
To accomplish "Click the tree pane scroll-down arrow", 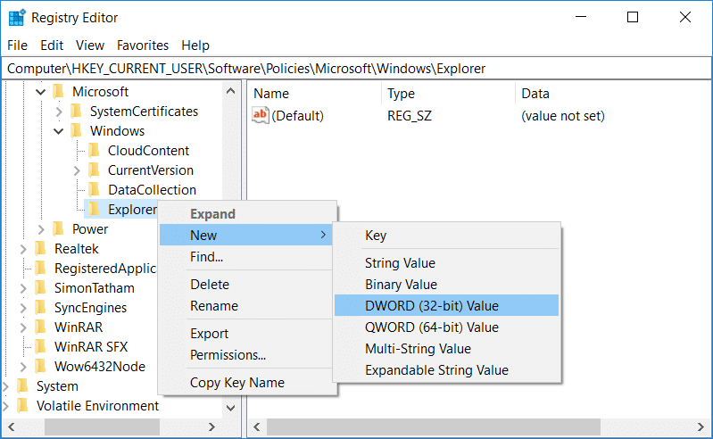I will pyautogui.click(x=231, y=408).
